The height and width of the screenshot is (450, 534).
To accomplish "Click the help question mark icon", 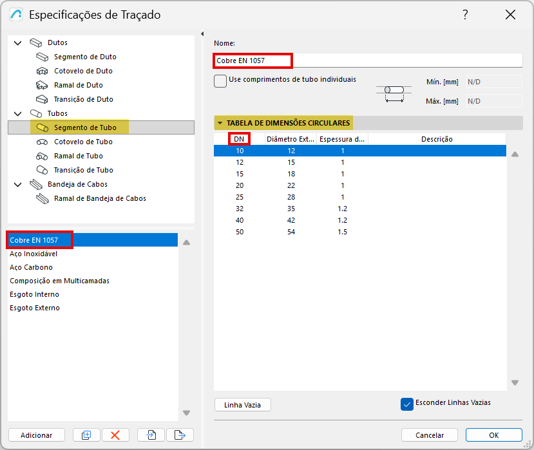I will [465, 15].
